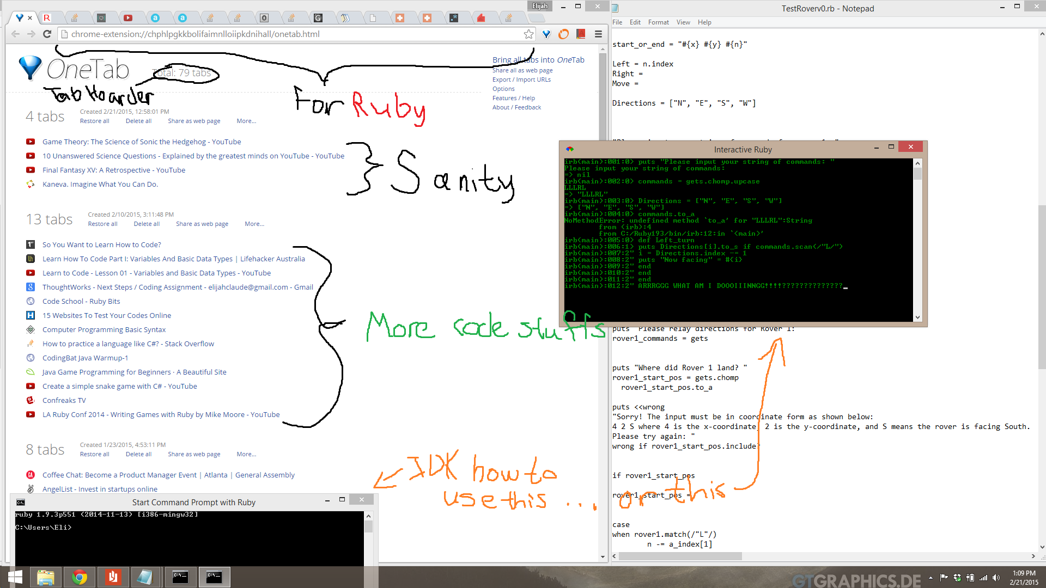1046x588 pixels.
Task: Open Notepad Format menu
Action: click(658, 22)
